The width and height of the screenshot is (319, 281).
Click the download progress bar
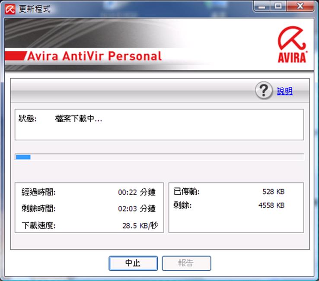pos(159,157)
